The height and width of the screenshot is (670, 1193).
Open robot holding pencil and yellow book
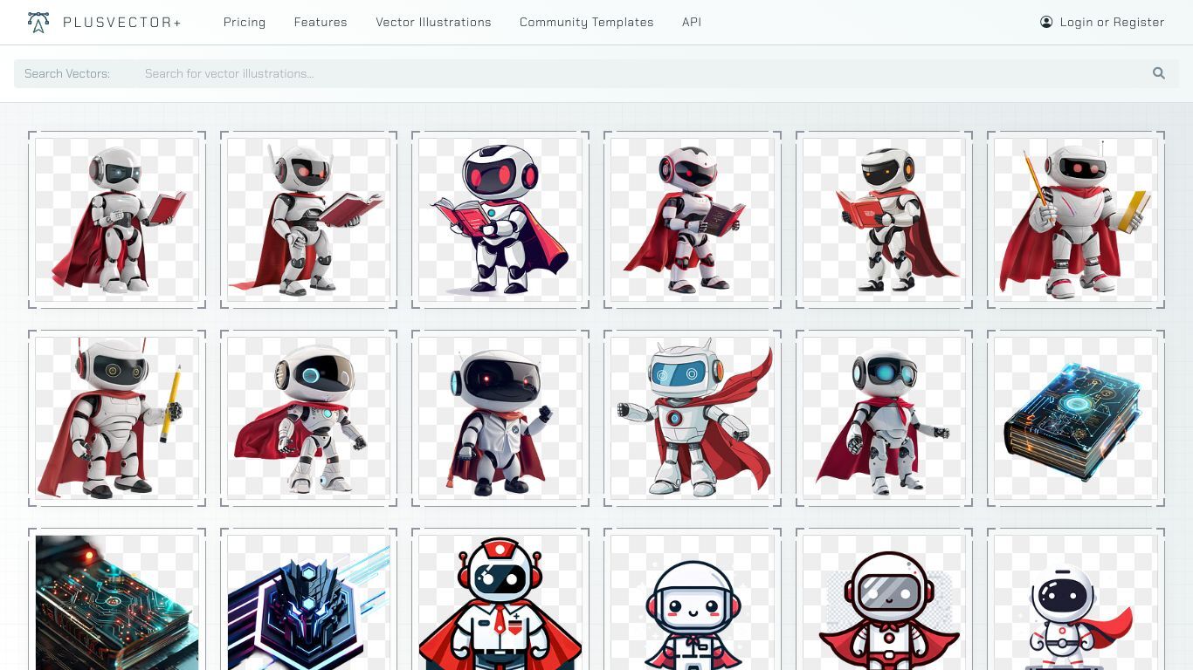coord(1076,220)
